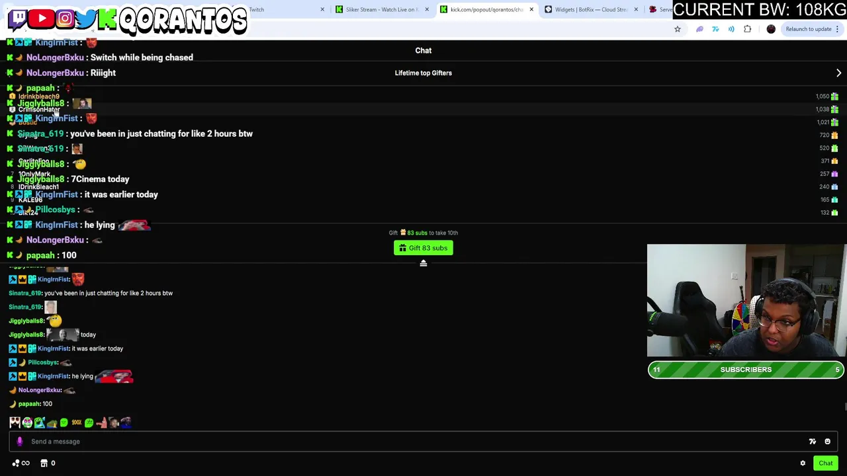Expand the Lifetime top Gifters chevron

point(838,73)
